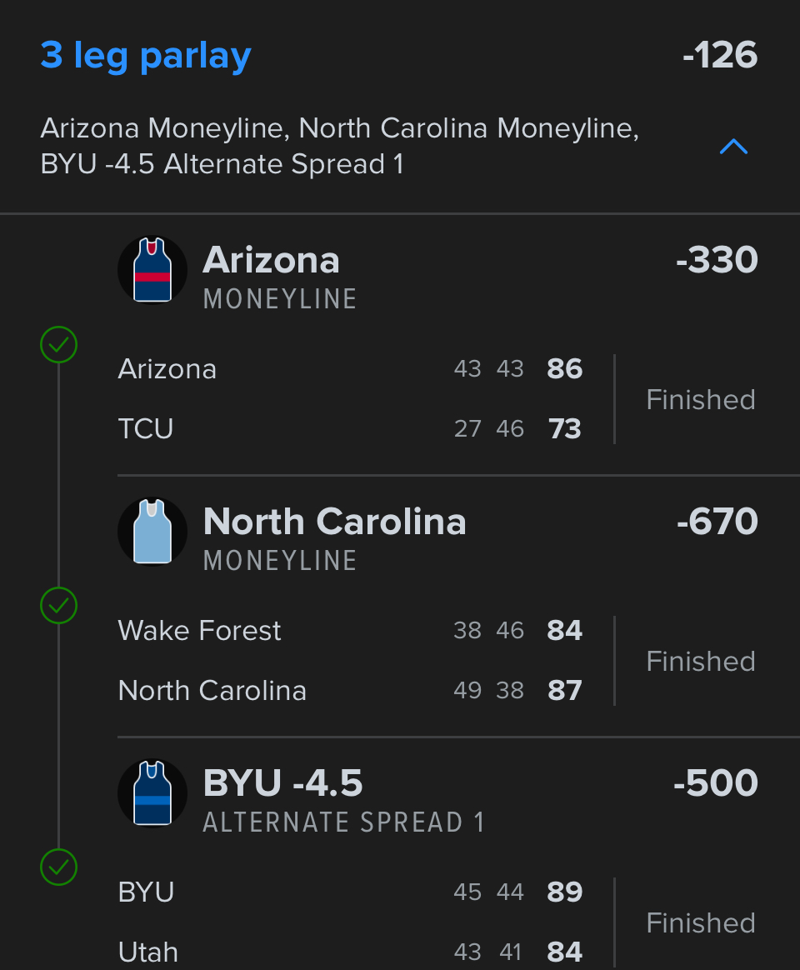
Task: Tap the North Carolina jersey icon
Action: pos(152,532)
